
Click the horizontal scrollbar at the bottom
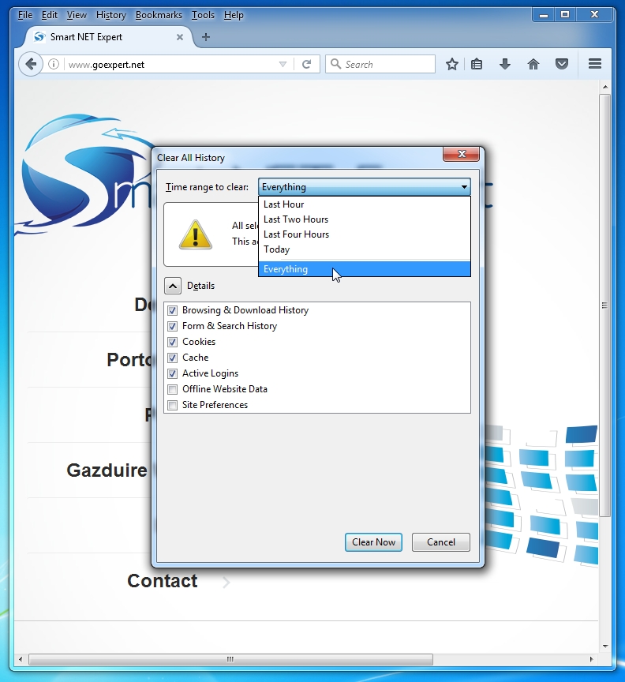click(230, 659)
